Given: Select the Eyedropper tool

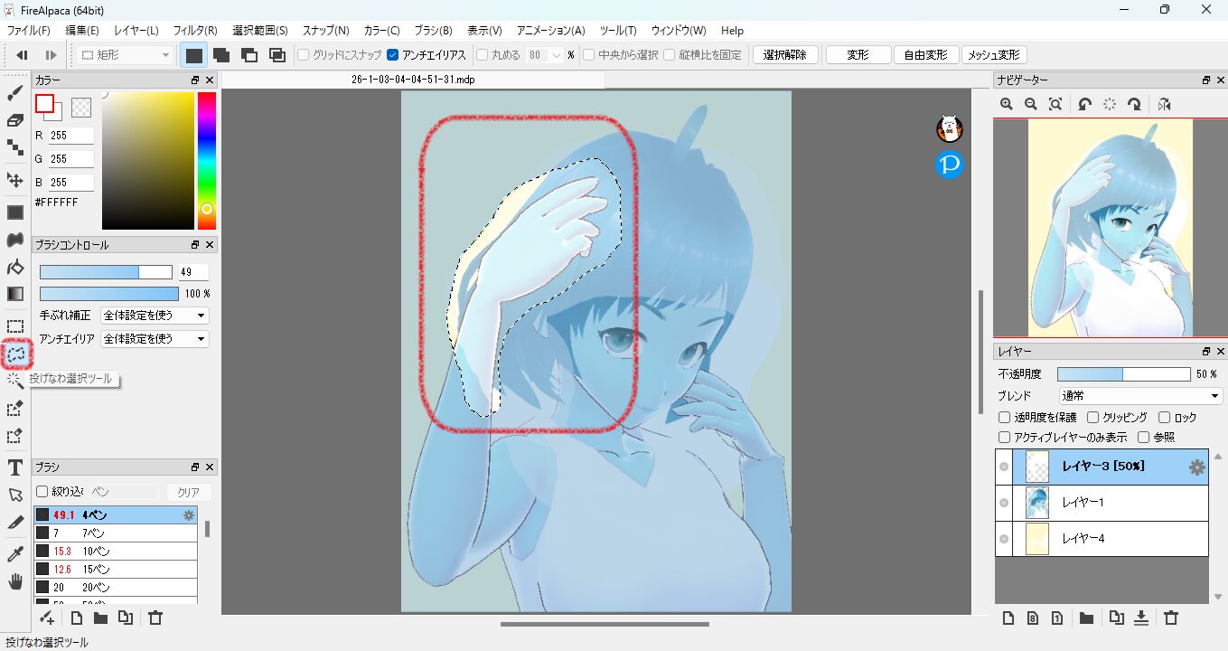Looking at the screenshot, I should pos(14,553).
